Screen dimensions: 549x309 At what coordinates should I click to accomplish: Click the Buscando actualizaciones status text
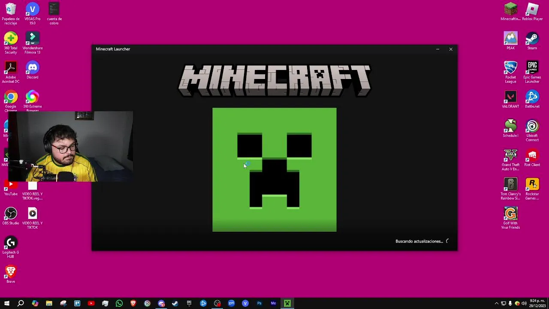(419, 241)
